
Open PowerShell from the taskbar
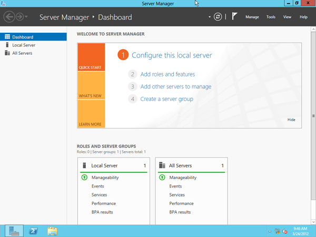pos(33,231)
